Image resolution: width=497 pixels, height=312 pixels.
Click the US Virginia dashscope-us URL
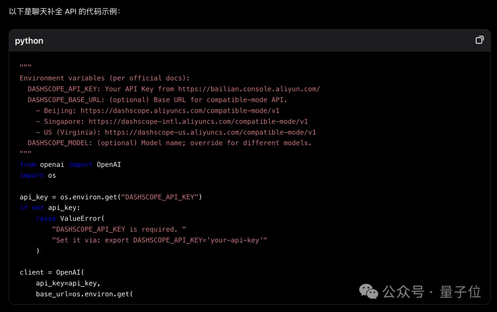pos(210,132)
